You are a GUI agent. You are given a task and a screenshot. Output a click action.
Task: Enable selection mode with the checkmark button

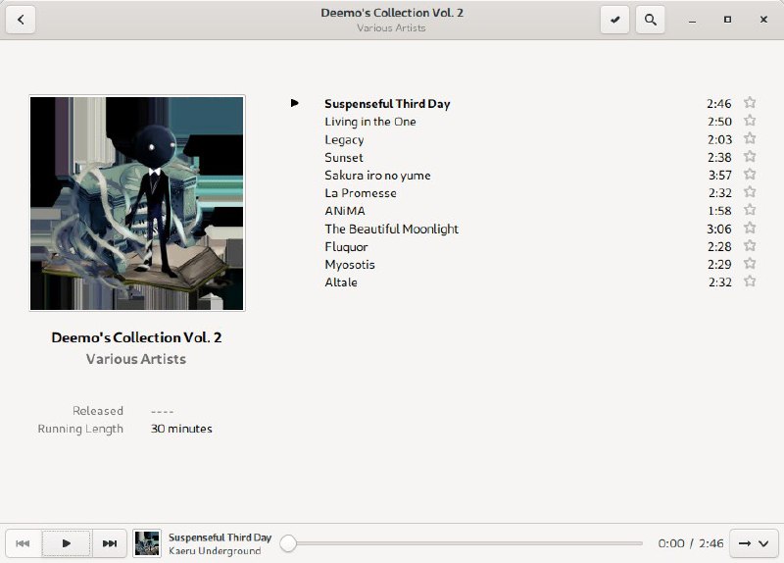click(x=614, y=20)
